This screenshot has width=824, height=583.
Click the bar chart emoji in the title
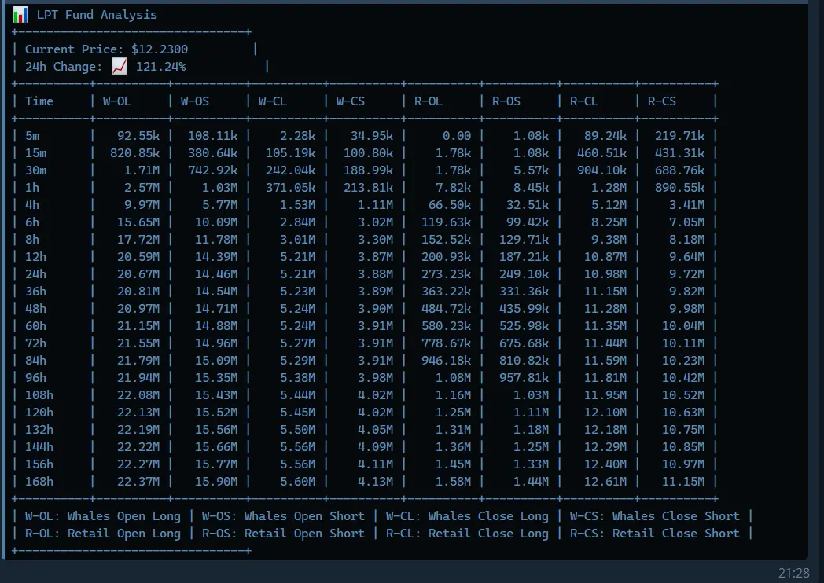point(20,14)
